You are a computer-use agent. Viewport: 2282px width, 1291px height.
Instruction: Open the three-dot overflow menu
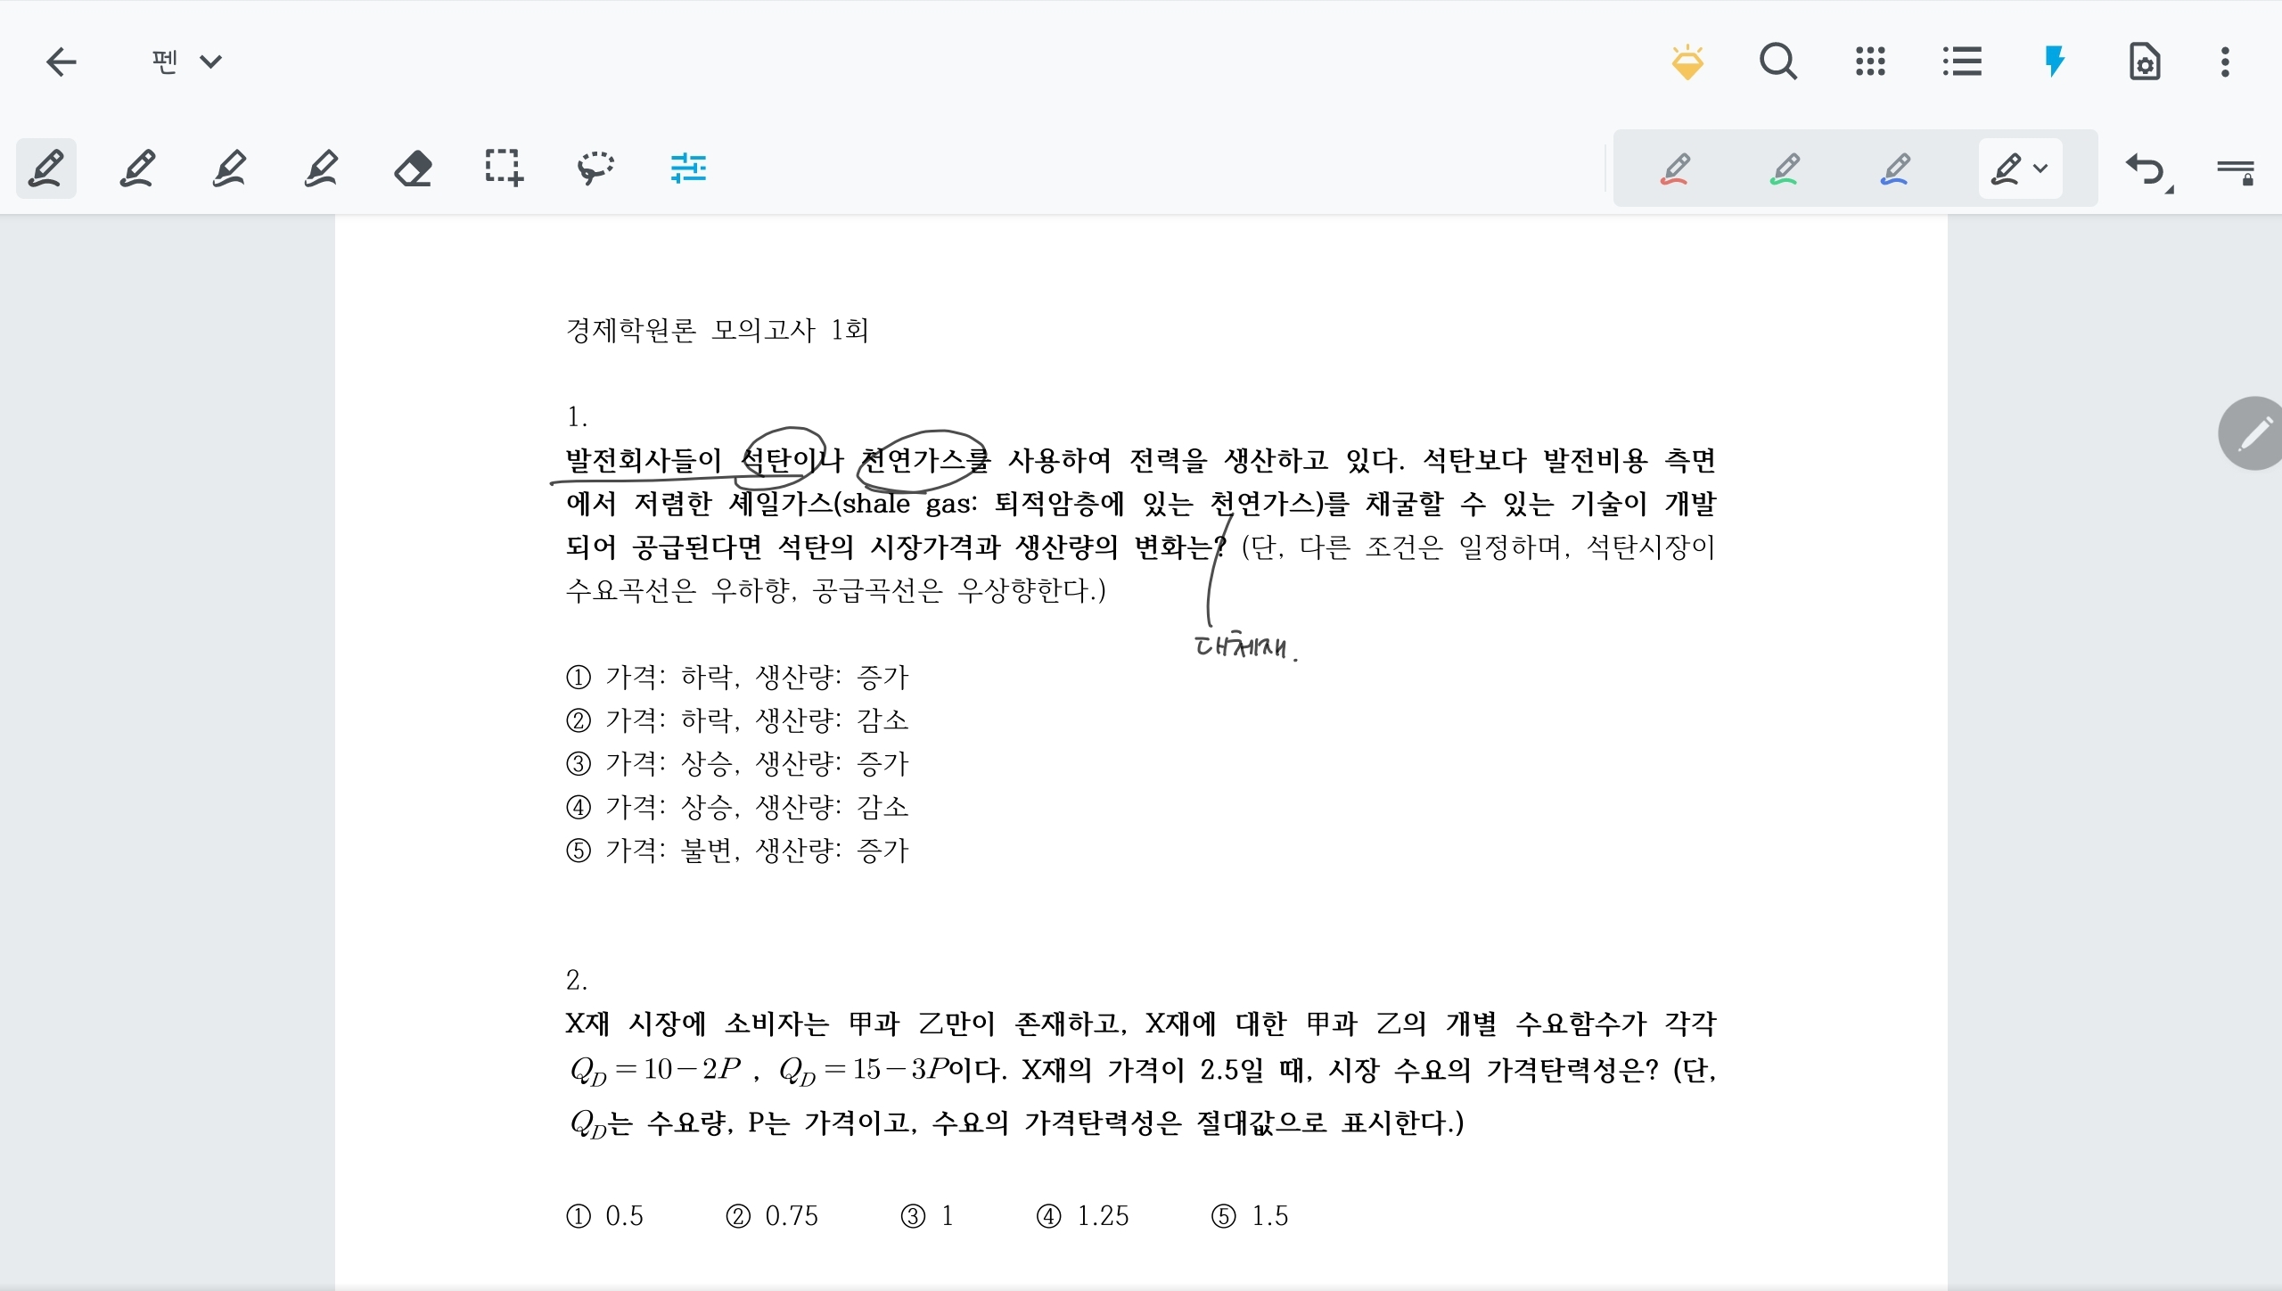tap(2225, 62)
